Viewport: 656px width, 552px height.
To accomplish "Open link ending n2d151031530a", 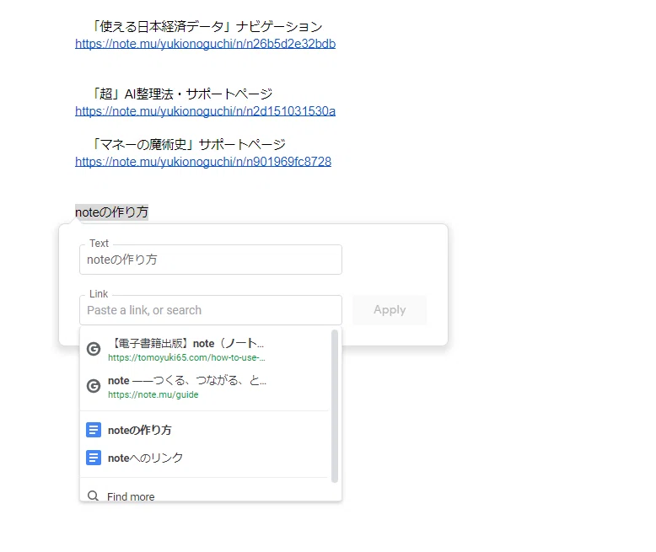I will pos(206,111).
